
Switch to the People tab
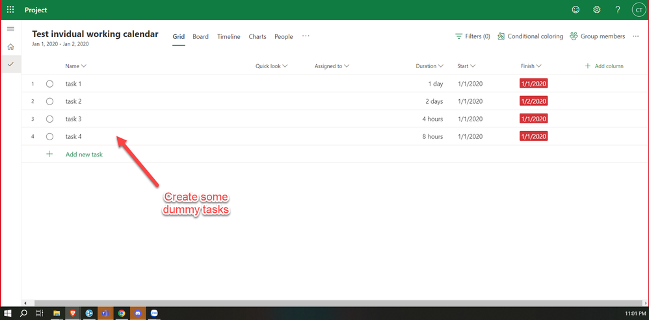284,36
